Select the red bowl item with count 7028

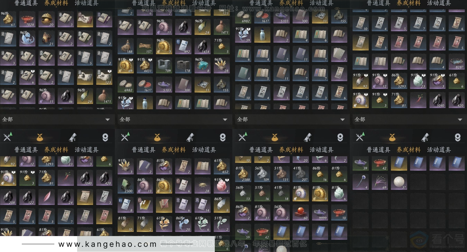click(x=27, y=20)
